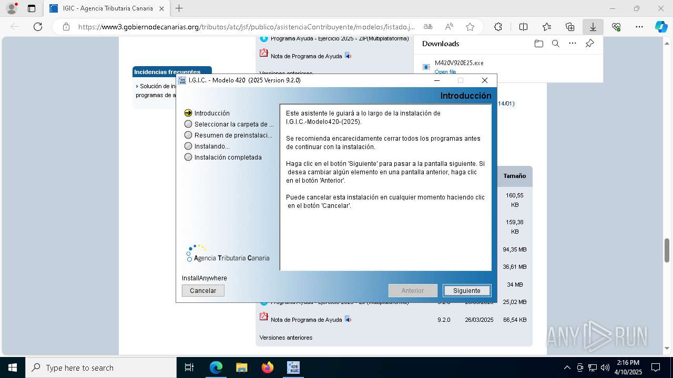Click the 94,35 MB size cell
Viewport: 673px width, 378px height.
(x=514, y=249)
